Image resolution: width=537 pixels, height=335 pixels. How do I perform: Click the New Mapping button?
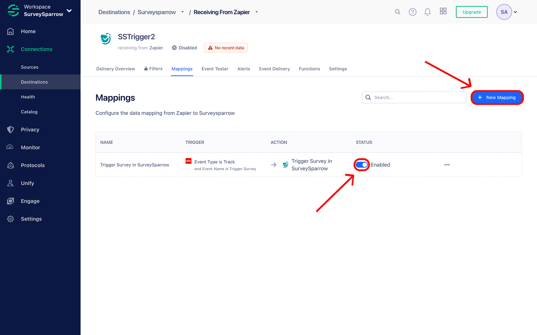pyautogui.click(x=497, y=98)
